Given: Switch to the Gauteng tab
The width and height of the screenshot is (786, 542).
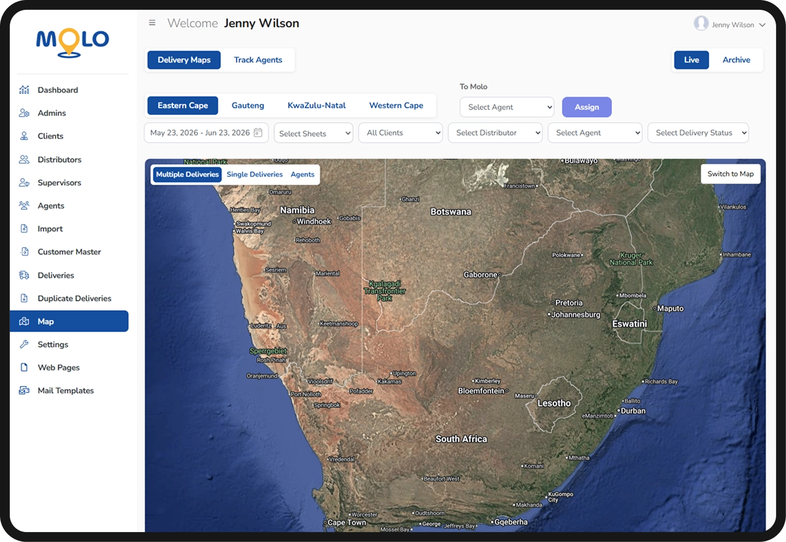Looking at the screenshot, I should [x=248, y=106].
